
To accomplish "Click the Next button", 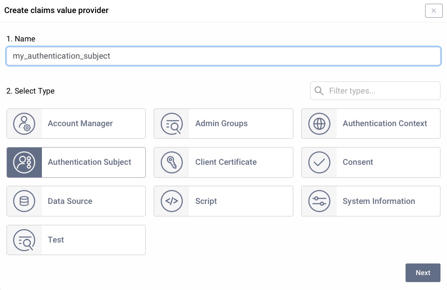I will 423,273.
